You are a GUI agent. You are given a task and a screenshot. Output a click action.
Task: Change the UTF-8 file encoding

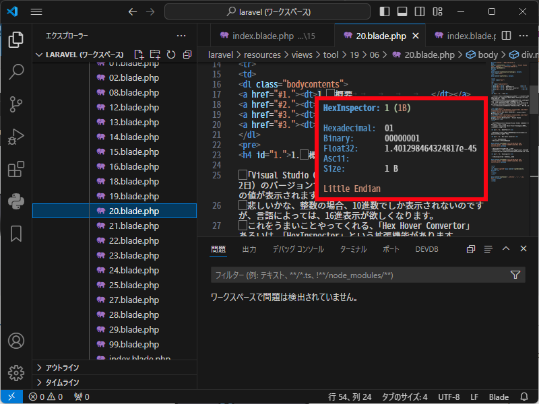click(449, 397)
